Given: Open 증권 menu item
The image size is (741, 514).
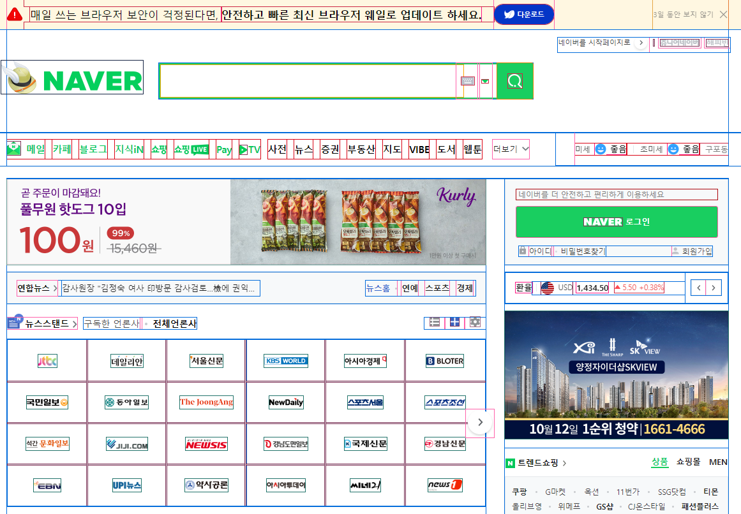Looking at the screenshot, I should (x=330, y=149).
